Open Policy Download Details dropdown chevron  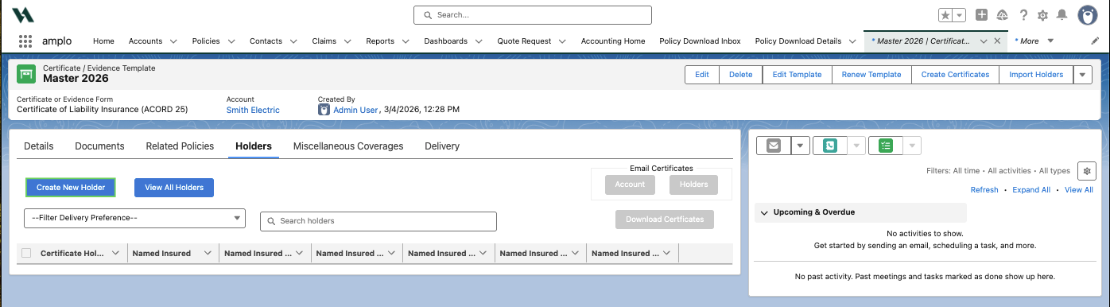pos(852,41)
